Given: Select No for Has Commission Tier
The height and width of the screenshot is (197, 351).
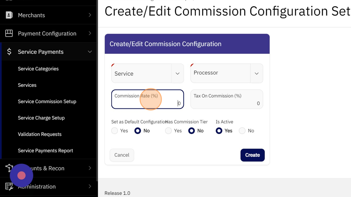Looking at the screenshot, I should click(x=191, y=131).
